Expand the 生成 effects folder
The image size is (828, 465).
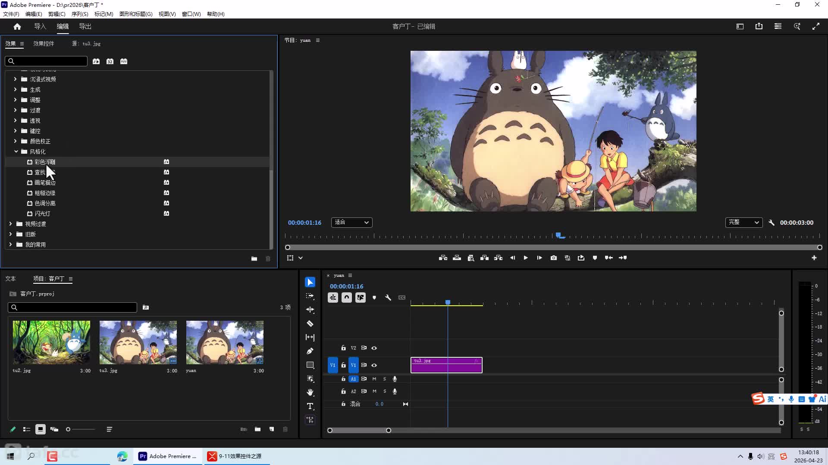16,90
